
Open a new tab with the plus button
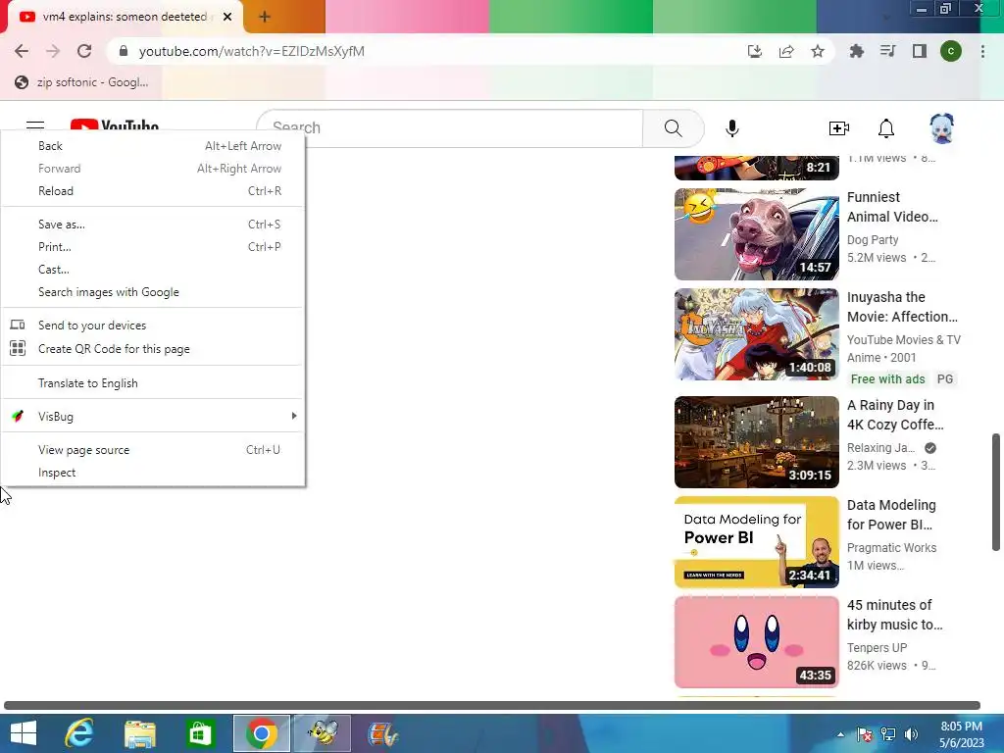click(x=265, y=18)
